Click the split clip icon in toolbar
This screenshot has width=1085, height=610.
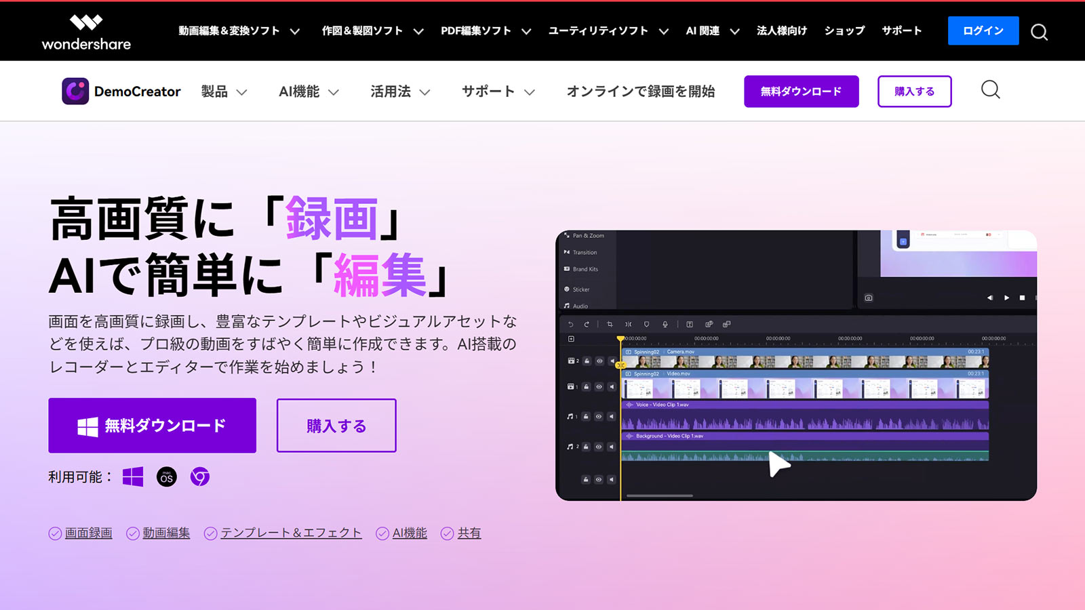(x=629, y=324)
